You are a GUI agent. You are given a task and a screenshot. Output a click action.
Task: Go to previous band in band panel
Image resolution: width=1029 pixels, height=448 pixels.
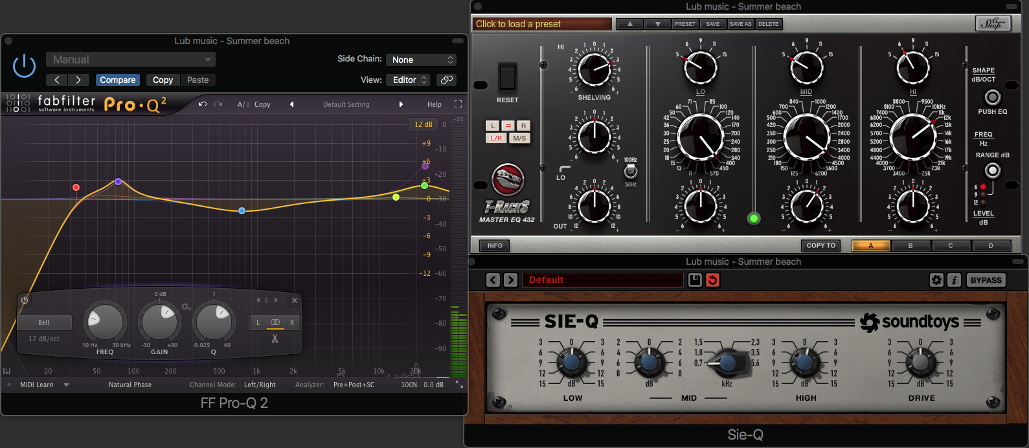pyautogui.click(x=258, y=300)
